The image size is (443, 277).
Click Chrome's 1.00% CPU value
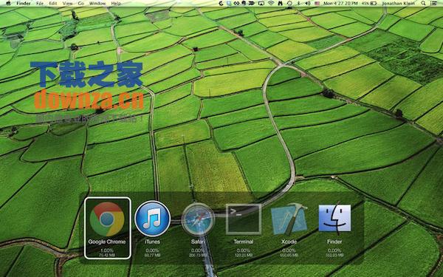(107, 250)
